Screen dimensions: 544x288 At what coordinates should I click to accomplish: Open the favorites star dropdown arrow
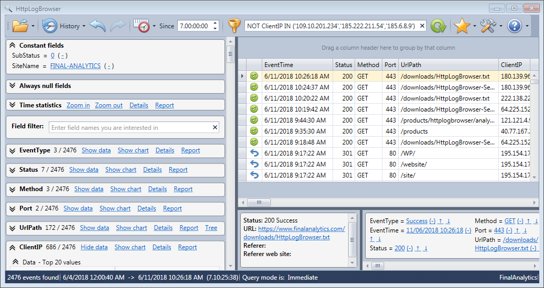474,26
